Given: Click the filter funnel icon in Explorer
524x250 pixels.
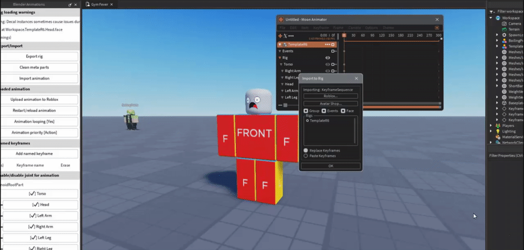Looking at the screenshot, I should pyautogui.click(x=492, y=12).
